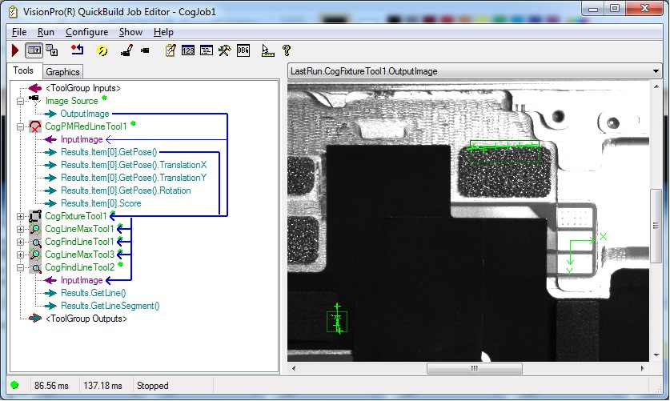Image resolution: width=670 pixels, height=401 pixels.
Task: Click the '123' numeric results toolbar icon
Action: click(189, 50)
